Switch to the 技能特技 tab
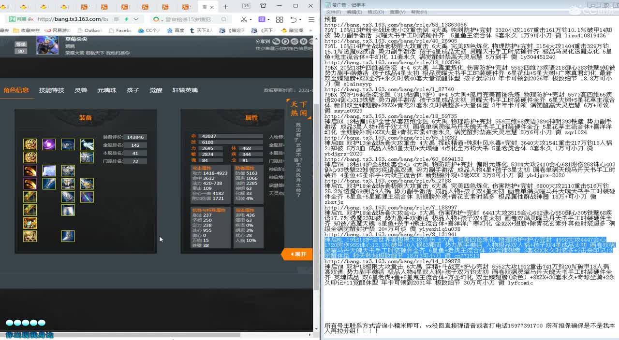This screenshot has height=340, width=619. pos(53,90)
